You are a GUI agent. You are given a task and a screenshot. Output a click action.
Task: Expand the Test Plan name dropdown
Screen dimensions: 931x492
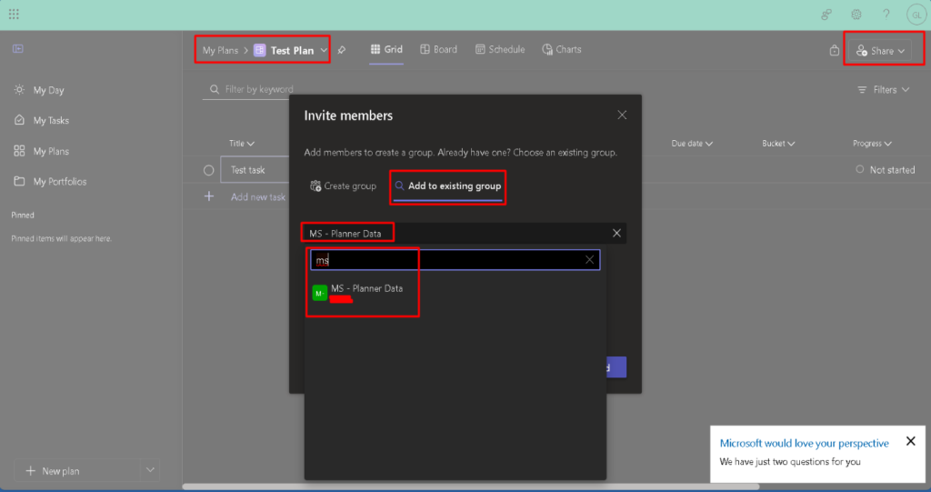coord(325,51)
